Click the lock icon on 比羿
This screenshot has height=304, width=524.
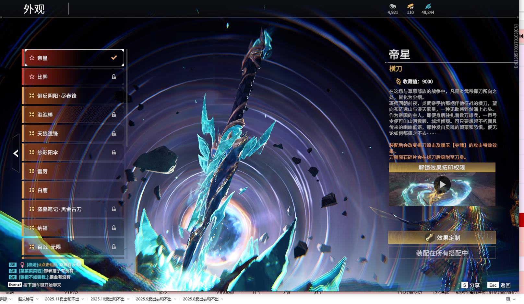(x=114, y=77)
